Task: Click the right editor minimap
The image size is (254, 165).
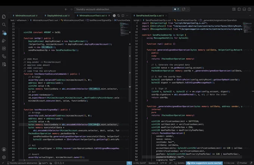Action: tap(247, 28)
